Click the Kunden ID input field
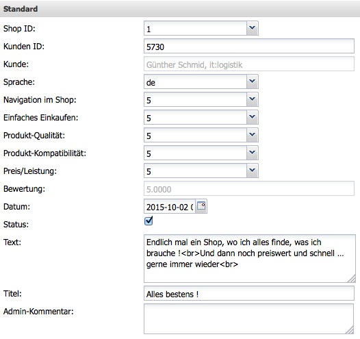360x339 pixels. pos(249,46)
